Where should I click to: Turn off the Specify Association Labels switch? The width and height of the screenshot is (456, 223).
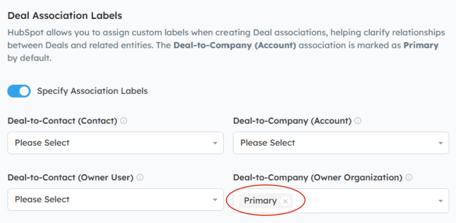19,91
